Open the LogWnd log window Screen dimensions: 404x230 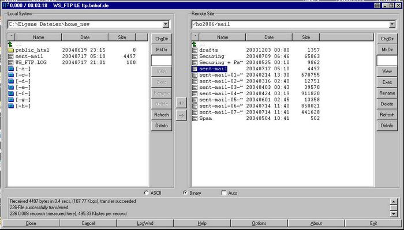[145, 223]
